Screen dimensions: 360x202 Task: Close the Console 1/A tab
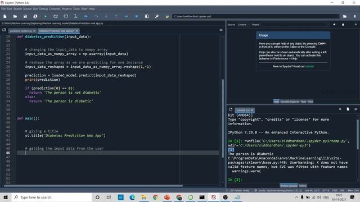pos(252,110)
